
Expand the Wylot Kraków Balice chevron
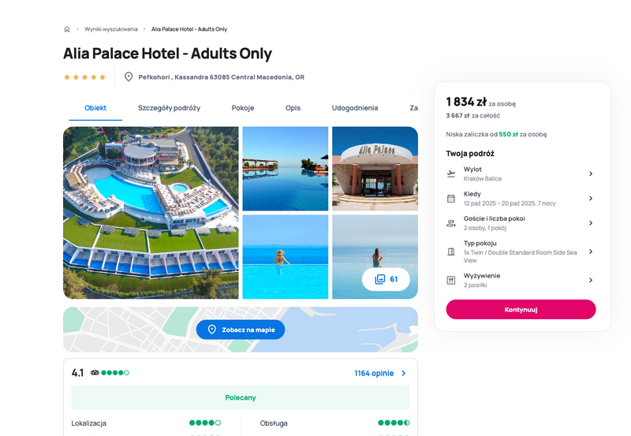[591, 173]
